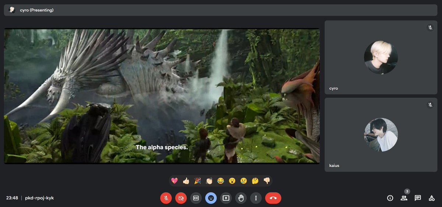This screenshot has height=207, width=442.
Task: Show the people panel with 3 participants
Action: [404, 198]
